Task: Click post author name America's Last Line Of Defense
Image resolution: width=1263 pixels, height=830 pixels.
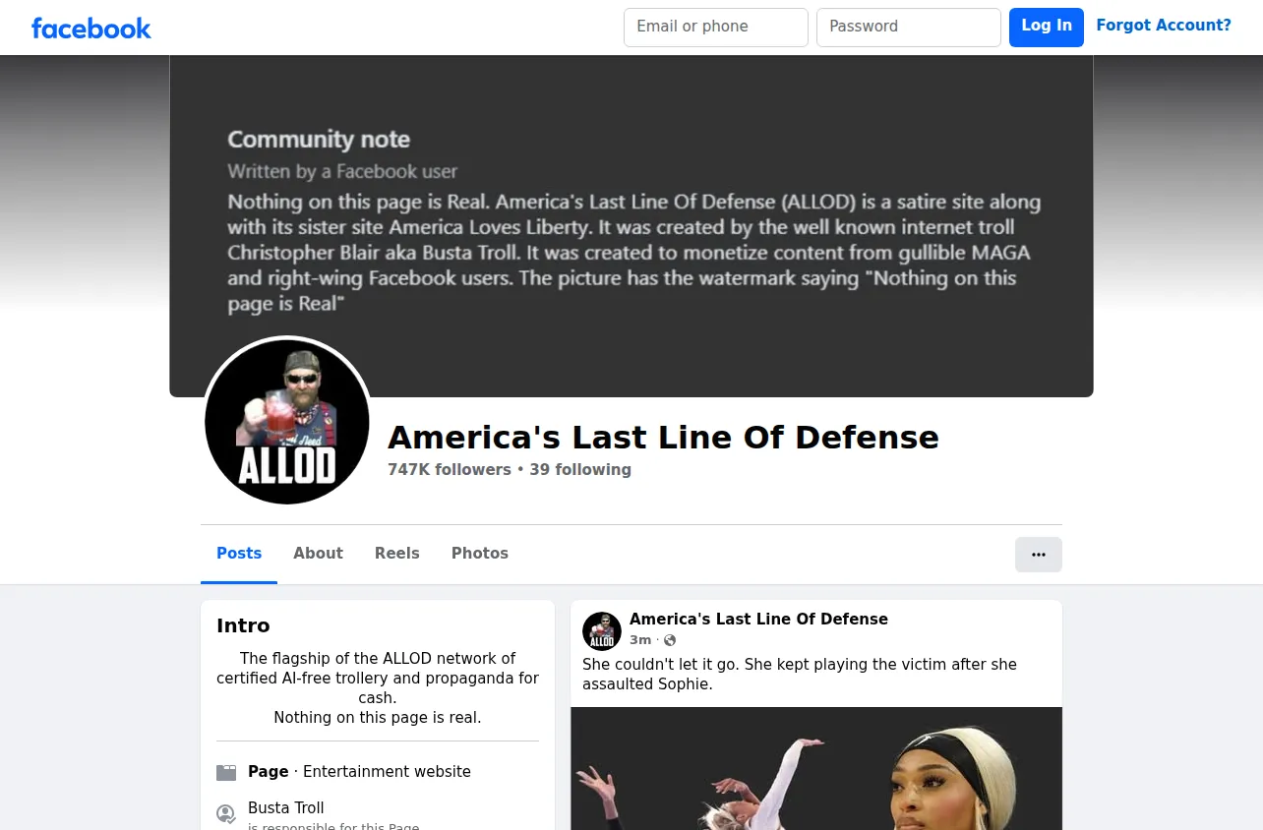Action: point(758,620)
